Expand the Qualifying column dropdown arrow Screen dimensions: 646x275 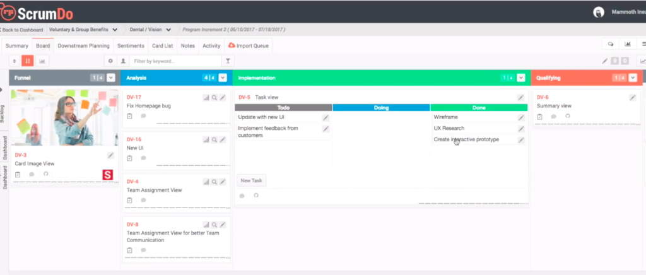[x=633, y=78]
